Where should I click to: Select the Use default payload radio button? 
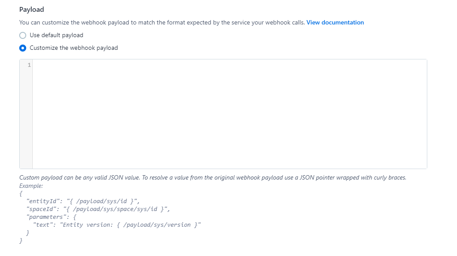(23, 35)
